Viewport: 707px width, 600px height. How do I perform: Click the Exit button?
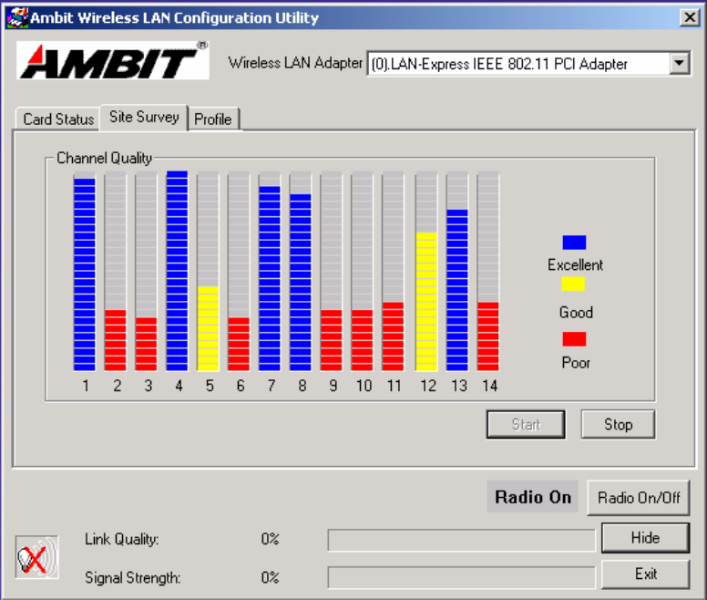click(x=645, y=574)
